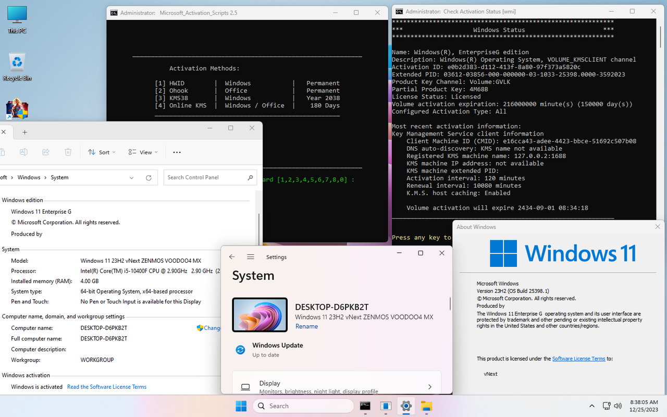Expand the address bar history chevron
This screenshot has height=417, width=667.
[131, 178]
